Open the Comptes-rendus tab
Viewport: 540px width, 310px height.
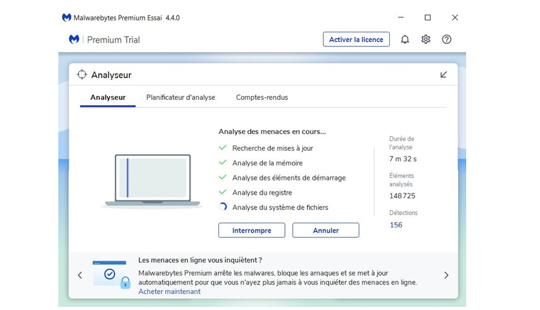coord(262,97)
